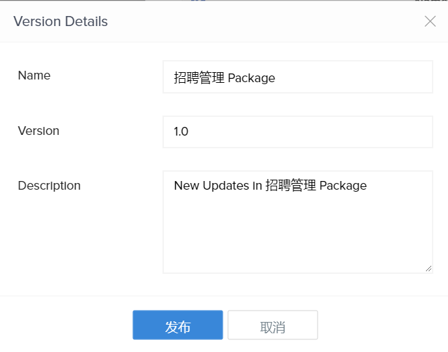
Task: Click the word Details in dialog title
Action: (x=86, y=21)
